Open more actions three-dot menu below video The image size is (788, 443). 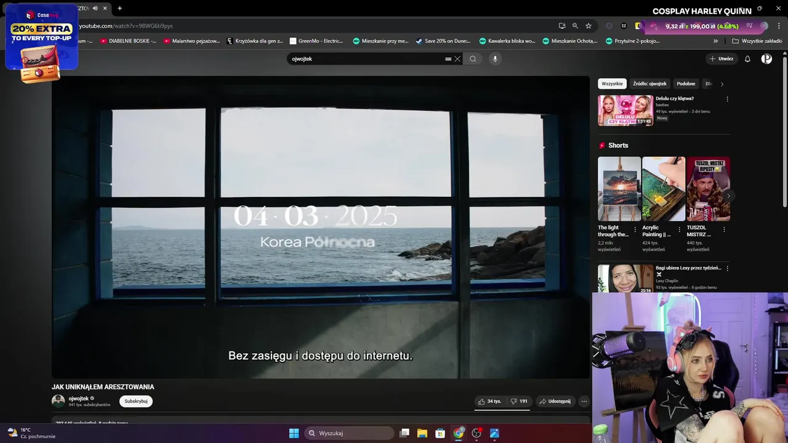[584, 401]
